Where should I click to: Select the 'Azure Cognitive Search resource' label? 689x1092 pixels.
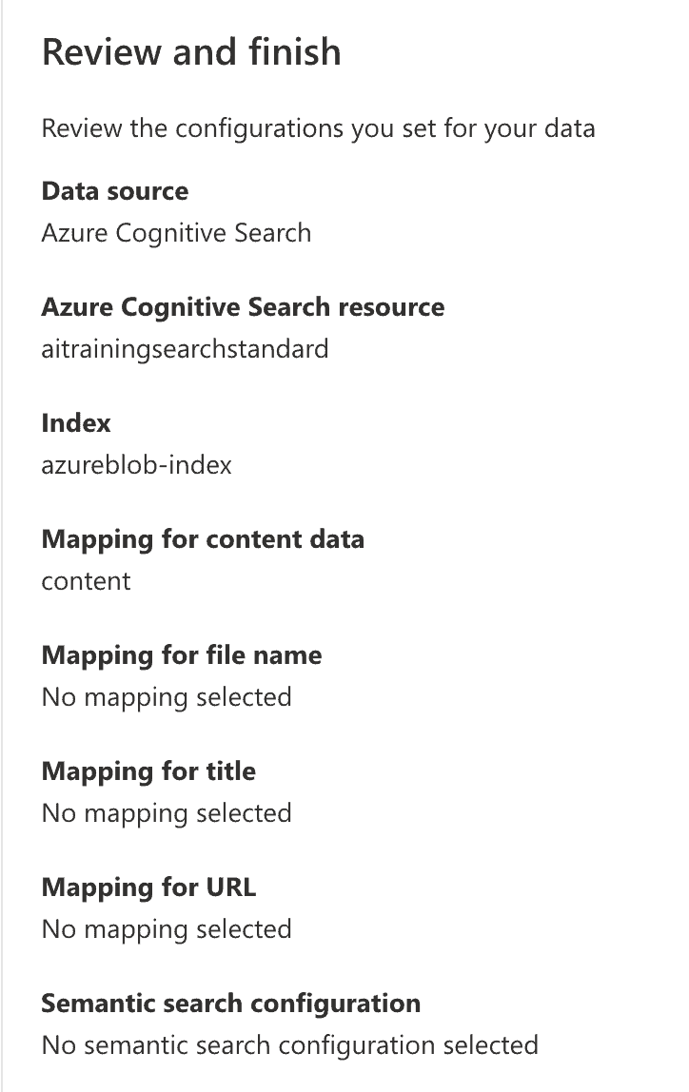[x=243, y=307]
